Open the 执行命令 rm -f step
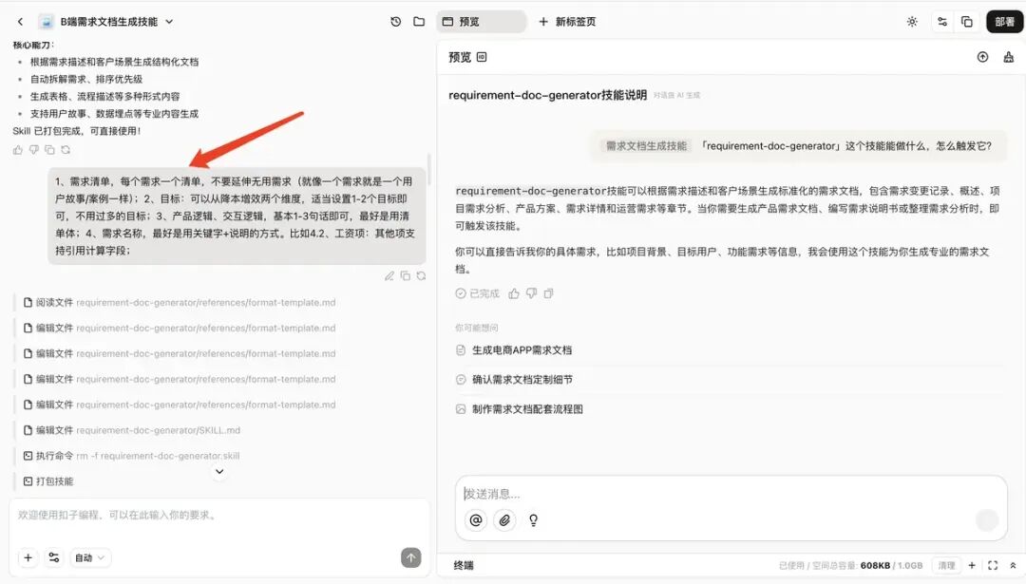The image size is (1026, 584). pyautogui.click(x=131, y=456)
